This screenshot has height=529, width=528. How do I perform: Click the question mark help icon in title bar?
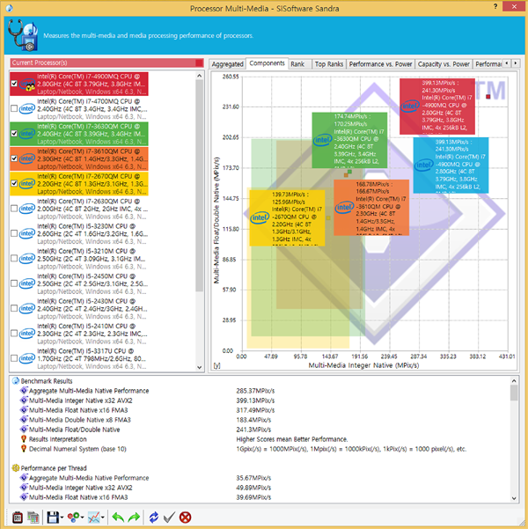495,6
